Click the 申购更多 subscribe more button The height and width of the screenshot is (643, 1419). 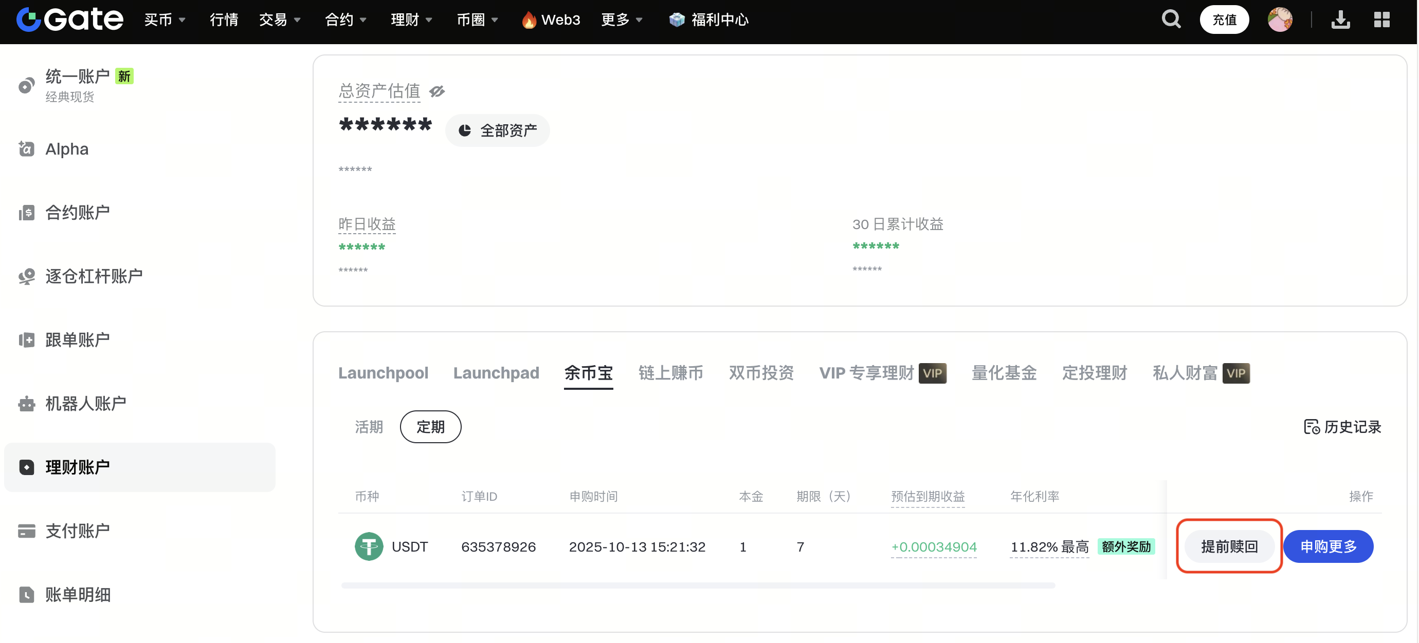point(1327,546)
